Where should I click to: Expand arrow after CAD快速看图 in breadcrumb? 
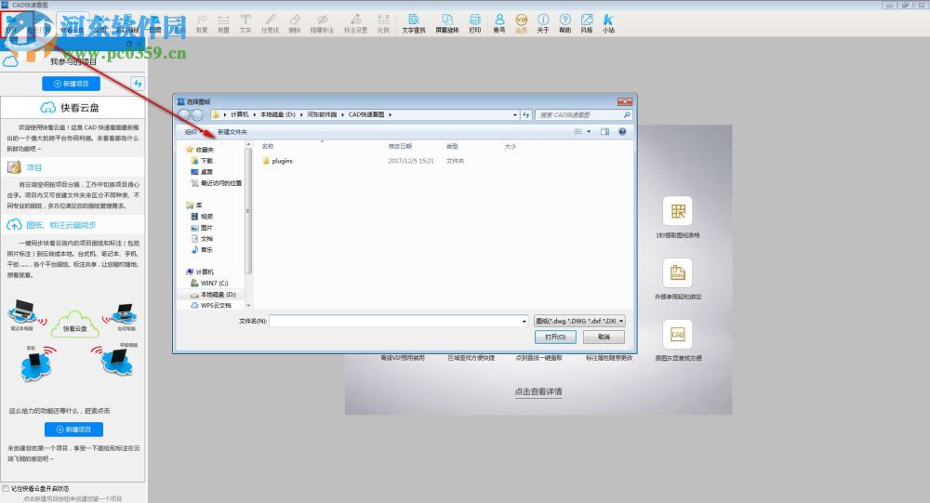(391, 114)
